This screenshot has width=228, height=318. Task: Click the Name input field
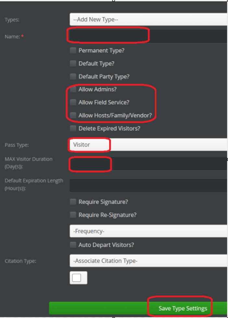pos(149,36)
